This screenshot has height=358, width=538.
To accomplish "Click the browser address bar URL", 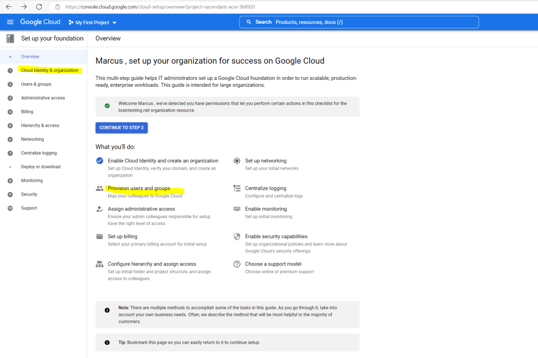I will click(x=160, y=6).
